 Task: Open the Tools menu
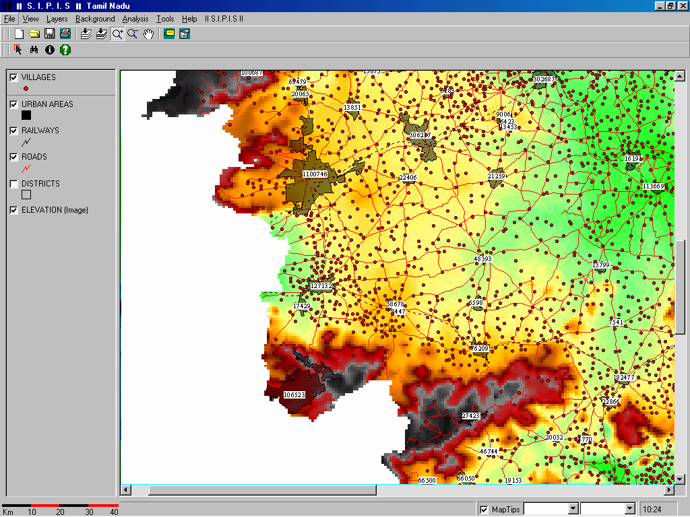tap(165, 19)
